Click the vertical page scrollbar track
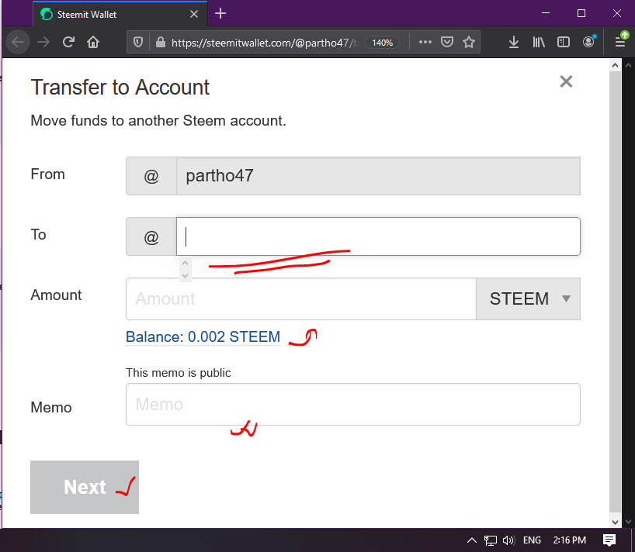 click(615, 294)
